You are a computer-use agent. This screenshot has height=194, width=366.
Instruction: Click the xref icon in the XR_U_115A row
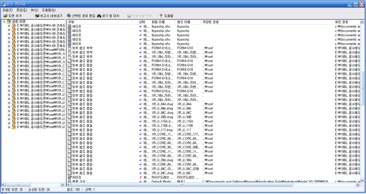click(70, 121)
